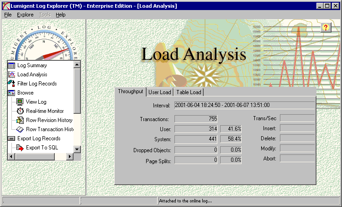Image resolution: width=342 pixels, height=207 pixels.
Task: Open View Log under Browse
Action: pos(36,102)
